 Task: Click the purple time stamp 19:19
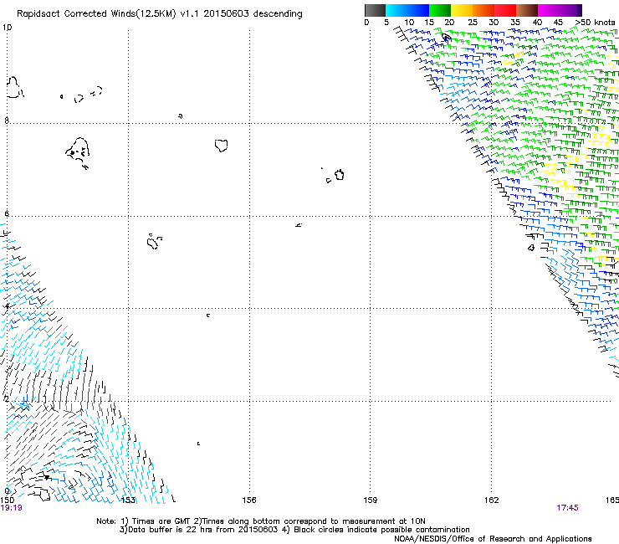(x=12, y=508)
